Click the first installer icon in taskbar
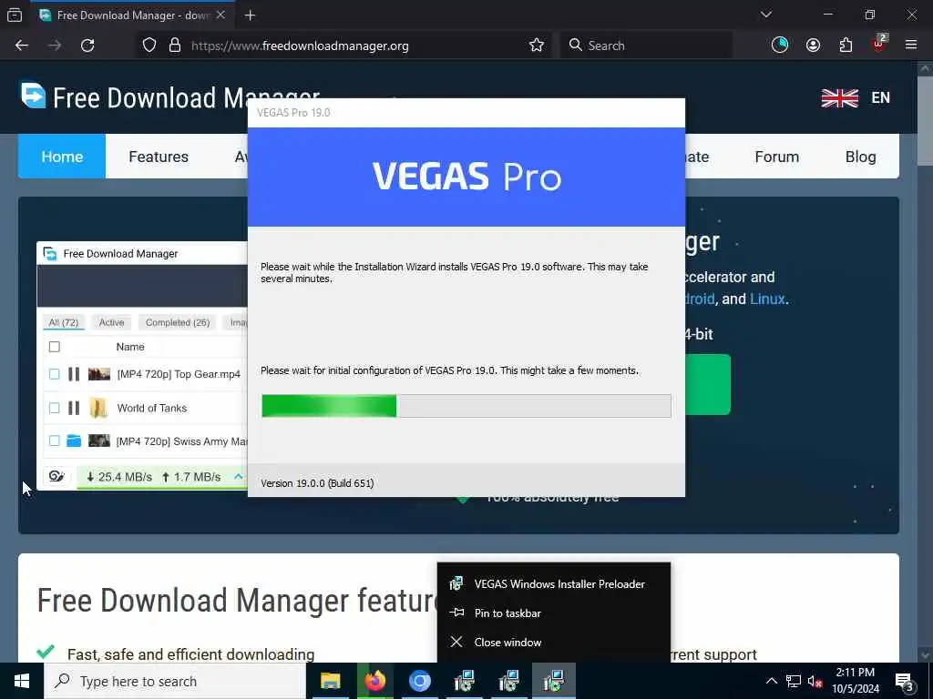The width and height of the screenshot is (933, 699). [464, 681]
